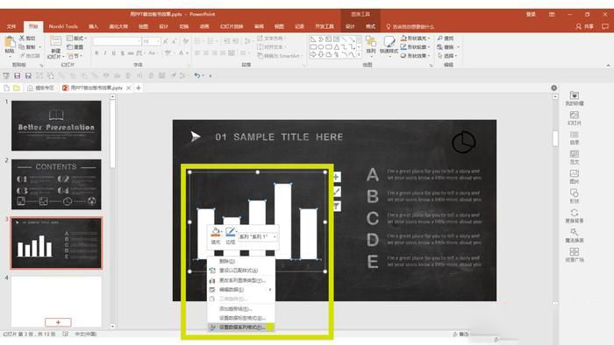Viewport: 614px width, 345px height.
Task: Click the Chart Elements plus button beside chart
Action: pyautogui.click(x=336, y=177)
